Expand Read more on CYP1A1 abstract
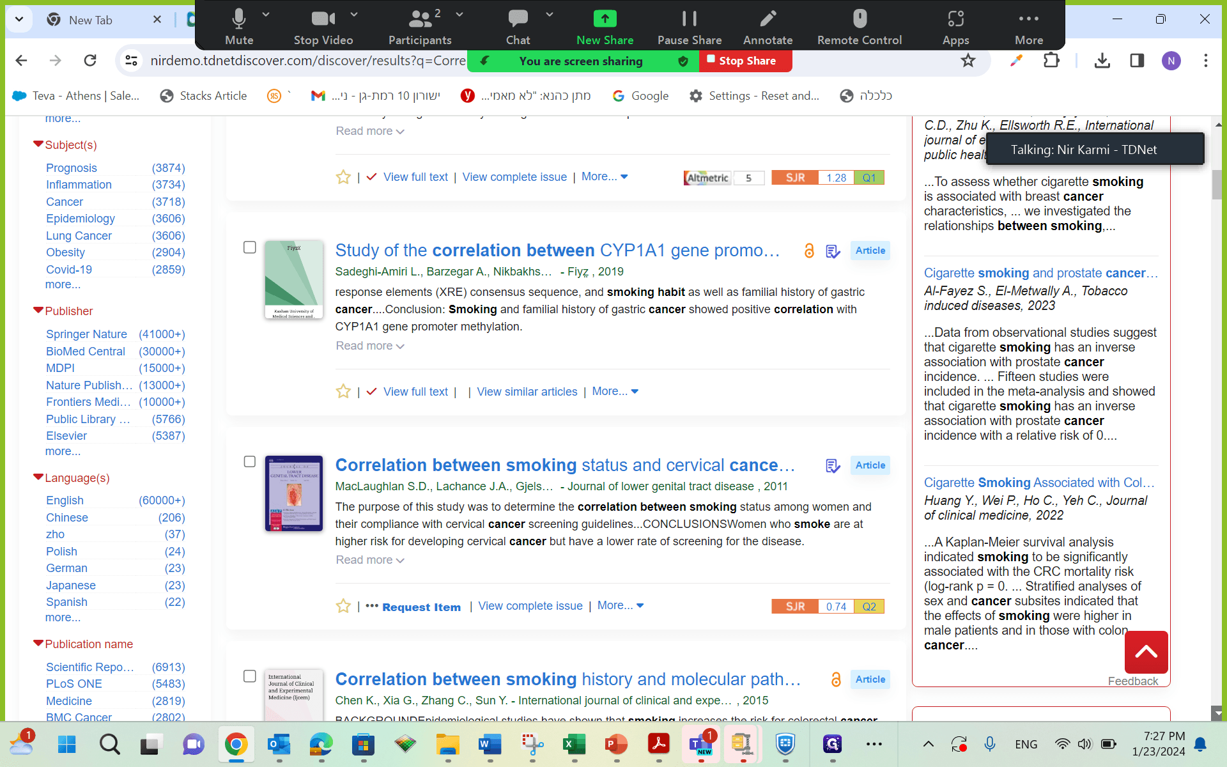Screen dimensions: 1227x767 click(x=370, y=346)
